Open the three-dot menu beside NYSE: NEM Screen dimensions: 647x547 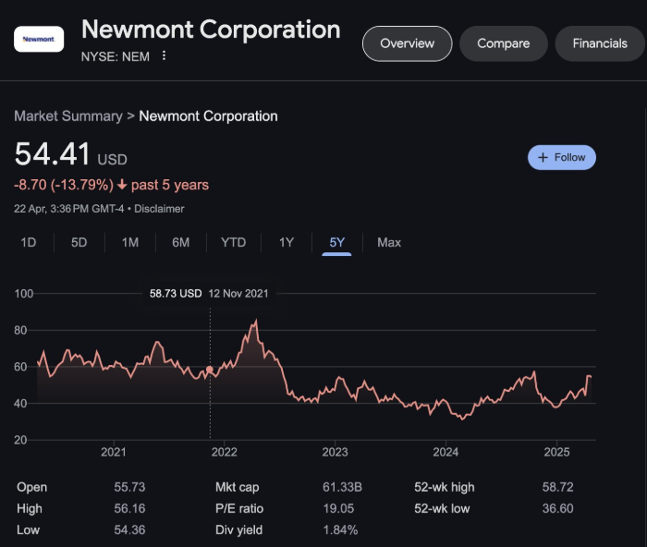[x=165, y=55]
